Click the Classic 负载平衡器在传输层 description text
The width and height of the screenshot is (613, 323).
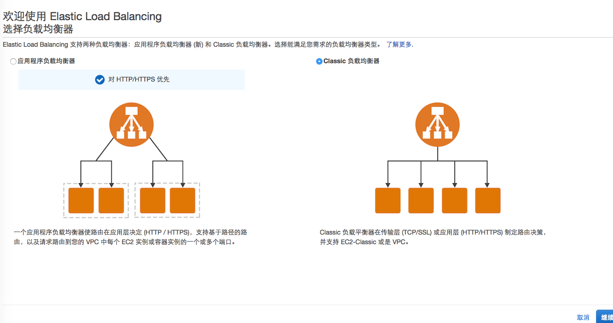433,237
